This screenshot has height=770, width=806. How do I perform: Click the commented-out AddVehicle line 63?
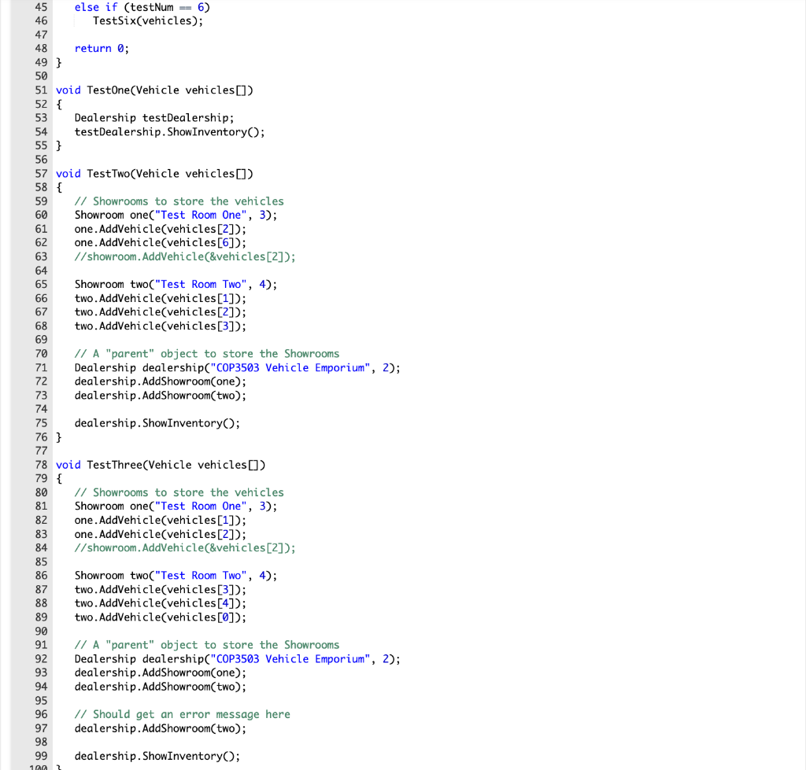click(185, 256)
